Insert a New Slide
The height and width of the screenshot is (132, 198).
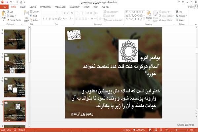(26, 16)
